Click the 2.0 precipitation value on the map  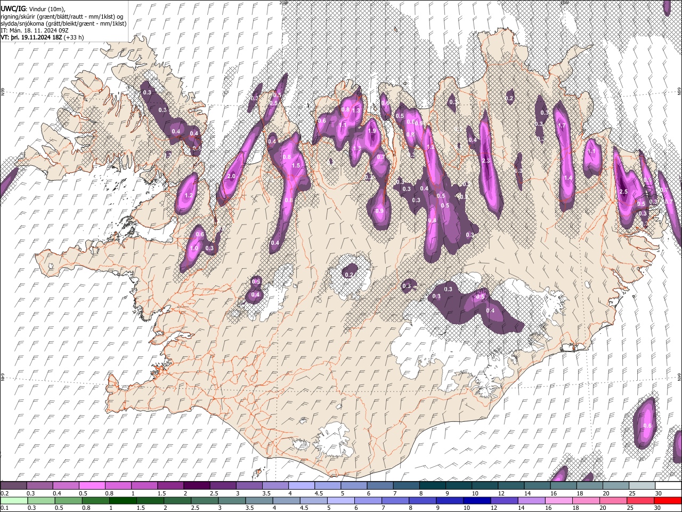pyautogui.click(x=231, y=176)
